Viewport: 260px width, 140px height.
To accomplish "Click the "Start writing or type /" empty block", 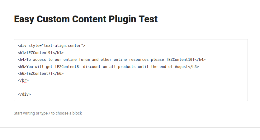I will pyautogui.click(x=48, y=113).
